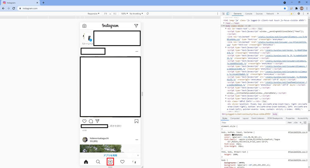Open profile icon in bottom nav

coord(134,162)
